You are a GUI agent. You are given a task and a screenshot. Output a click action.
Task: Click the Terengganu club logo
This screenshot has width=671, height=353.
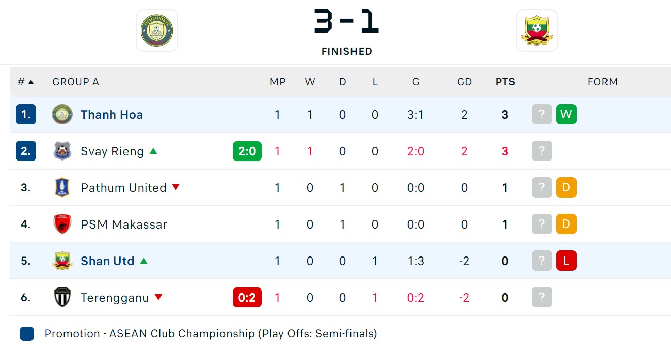tap(62, 297)
